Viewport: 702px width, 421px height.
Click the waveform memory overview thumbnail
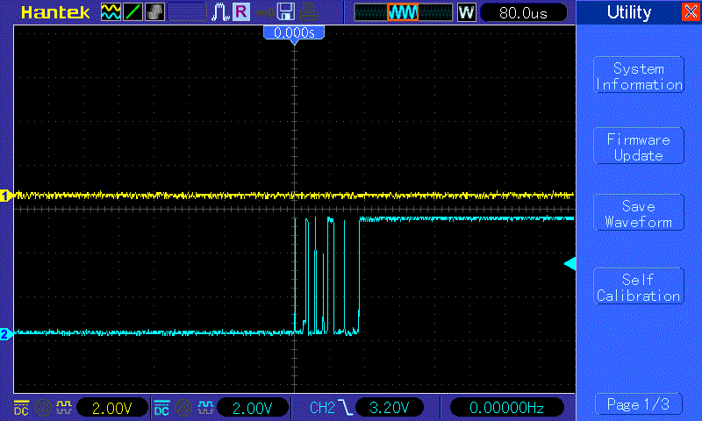403,12
